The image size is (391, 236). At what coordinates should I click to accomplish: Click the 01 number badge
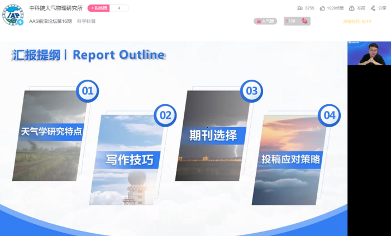click(87, 91)
